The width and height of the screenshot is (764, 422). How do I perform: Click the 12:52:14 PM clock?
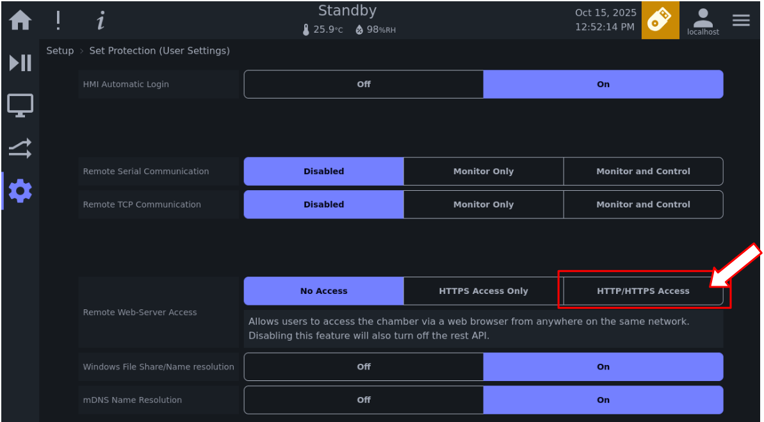coord(605,28)
